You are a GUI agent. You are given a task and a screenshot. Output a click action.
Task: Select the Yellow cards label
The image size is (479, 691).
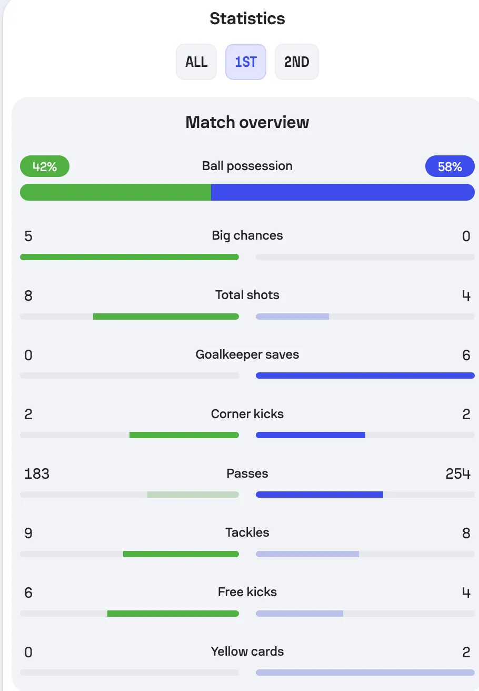coord(247,651)
